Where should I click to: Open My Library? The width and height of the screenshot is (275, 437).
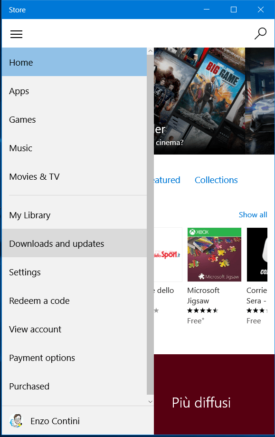tap(74, 215)
